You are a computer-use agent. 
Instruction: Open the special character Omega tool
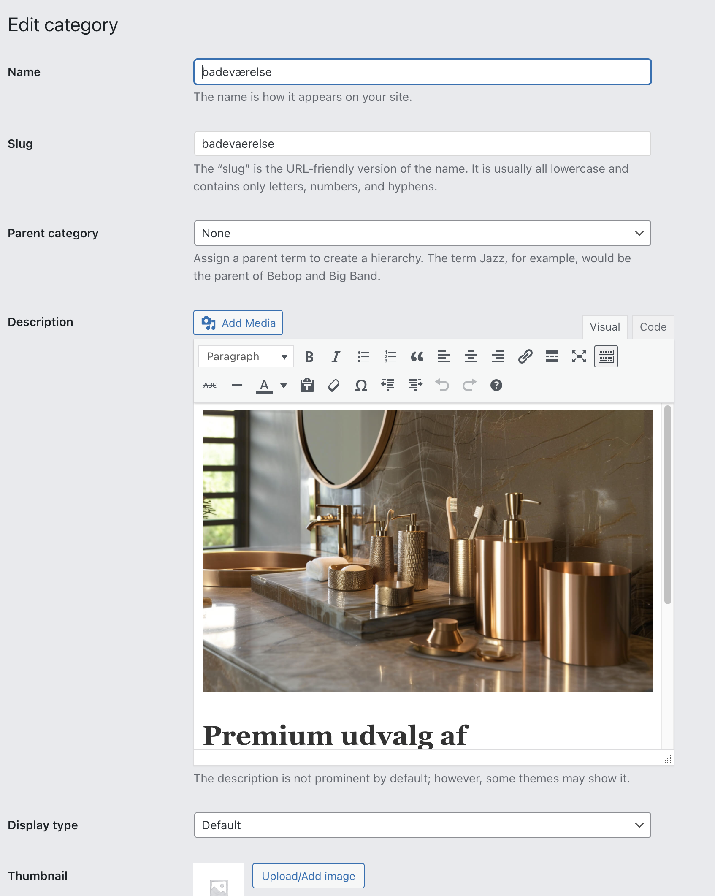[361, 385]
